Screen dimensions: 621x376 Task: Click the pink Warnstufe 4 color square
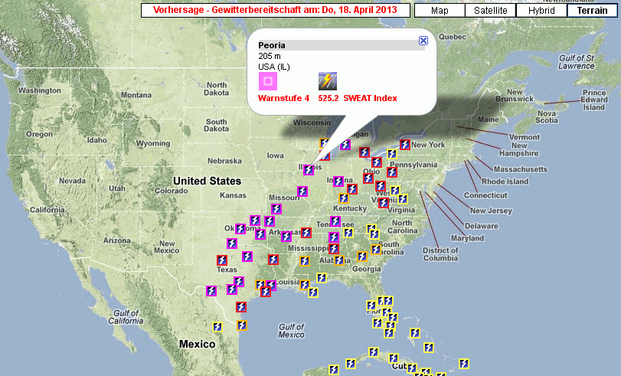pyautogui.click(x=267, y=81)
